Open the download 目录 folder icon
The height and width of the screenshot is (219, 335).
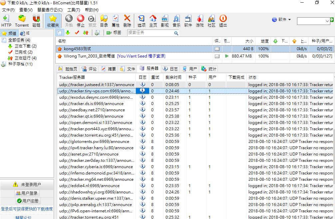pyautogui.click(x=104, y=21)
